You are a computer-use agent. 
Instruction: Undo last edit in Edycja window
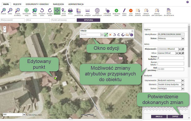click(x=114, y=35)
